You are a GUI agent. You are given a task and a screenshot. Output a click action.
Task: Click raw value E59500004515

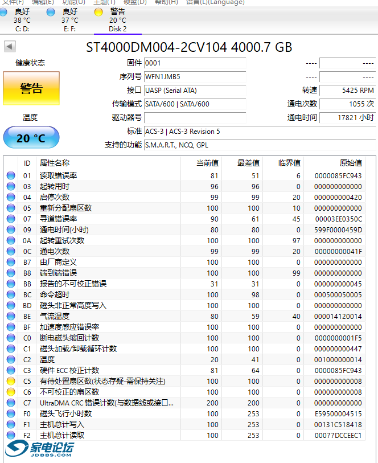[338, 413]
